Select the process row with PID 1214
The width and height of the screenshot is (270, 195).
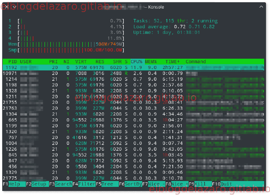[133, 79]
